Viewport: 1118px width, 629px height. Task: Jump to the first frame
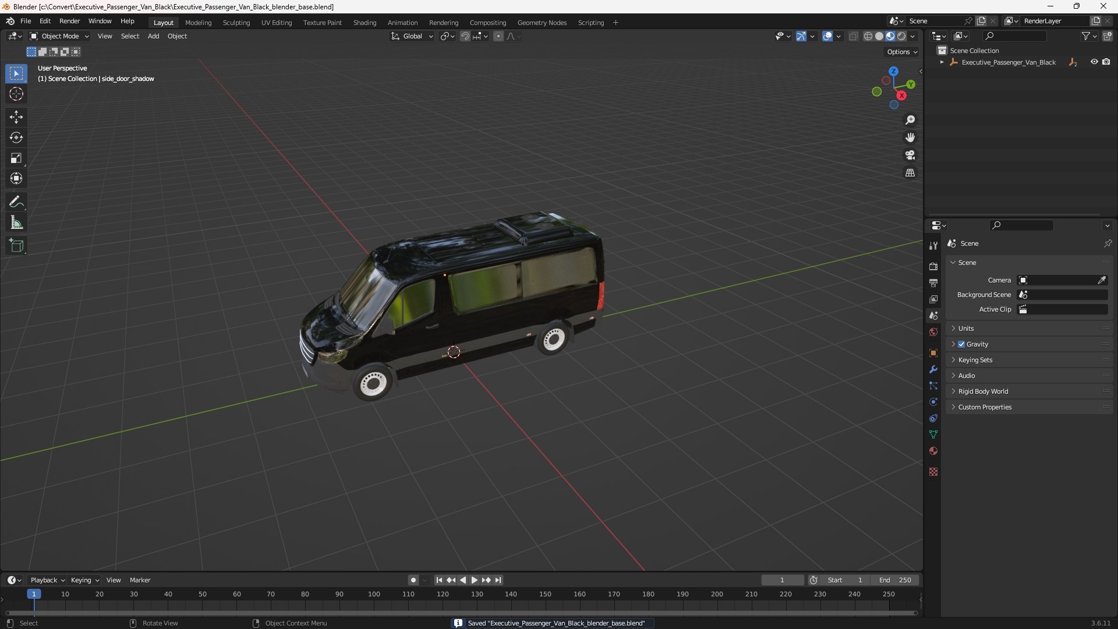(x=439, y=580)
